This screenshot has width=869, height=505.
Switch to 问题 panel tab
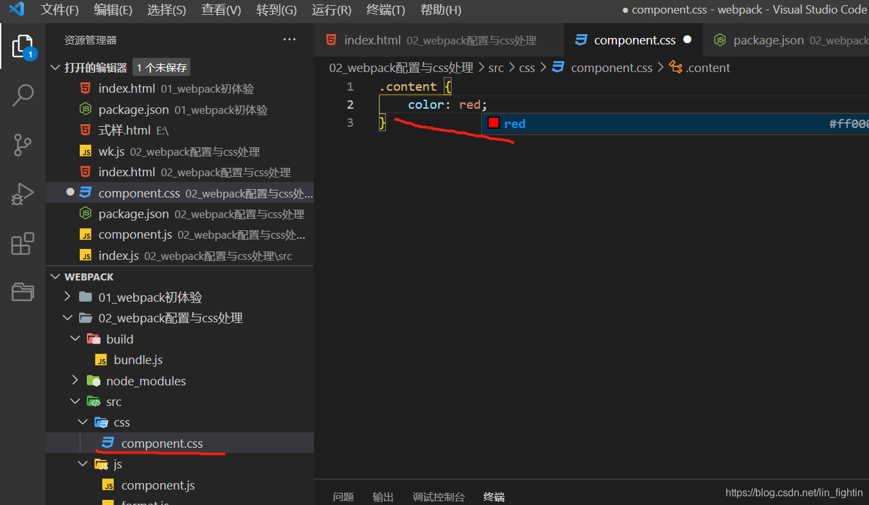[x=343, y=497]
